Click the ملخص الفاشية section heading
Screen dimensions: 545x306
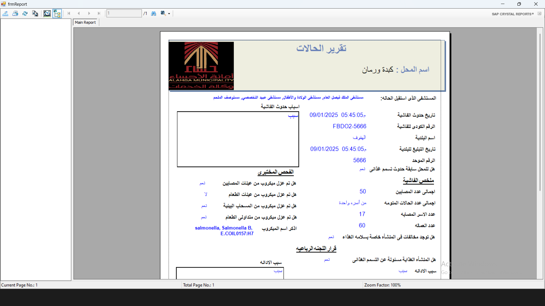tap(418, 180)
